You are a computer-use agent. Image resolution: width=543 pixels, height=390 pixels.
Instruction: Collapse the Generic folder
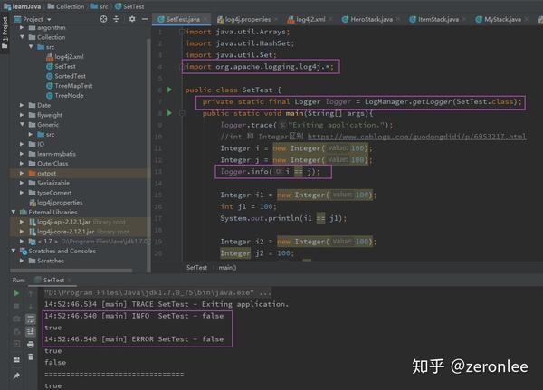(22, 124)
